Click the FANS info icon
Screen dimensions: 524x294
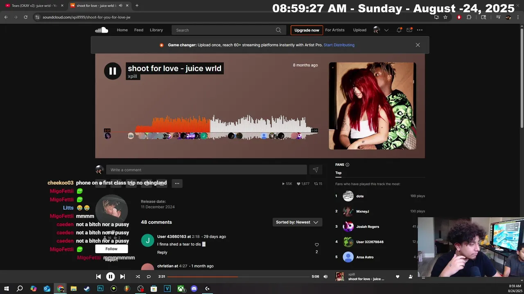click(347, 165)
